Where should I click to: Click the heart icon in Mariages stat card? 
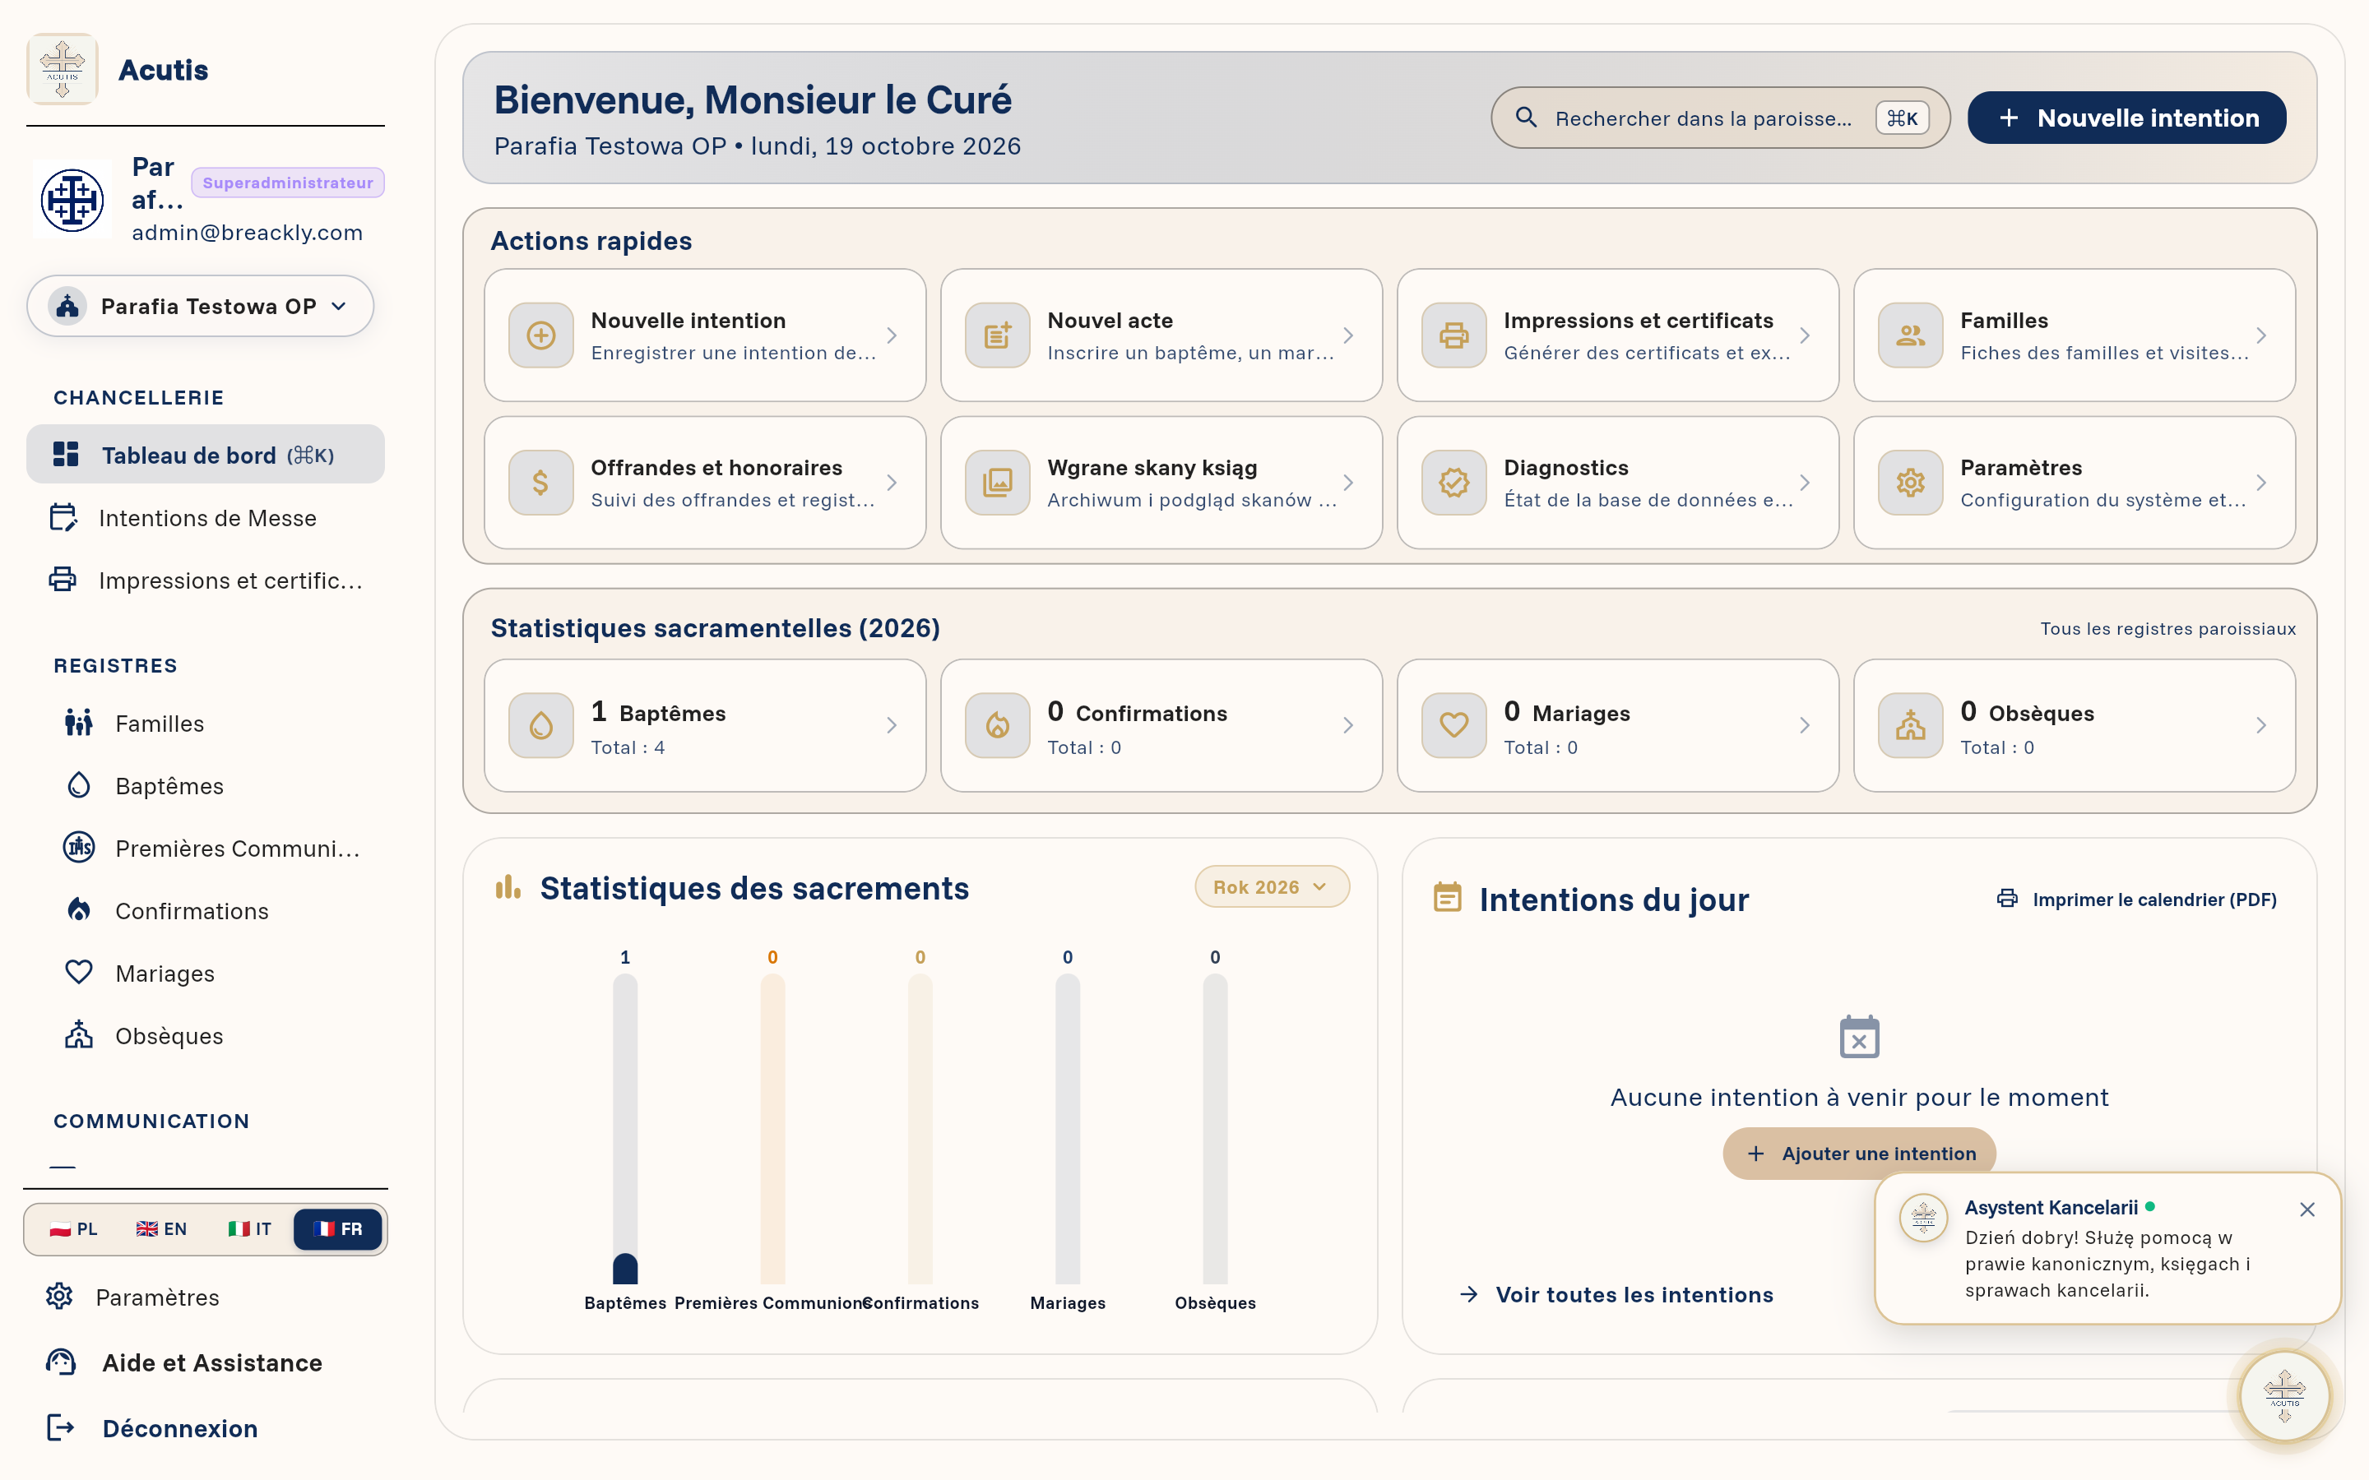[x=1453, y=725]
